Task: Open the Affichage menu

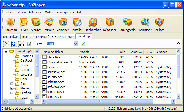Action: 35,12
